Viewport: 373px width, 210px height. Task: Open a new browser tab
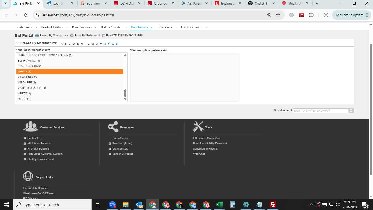click(317, 4)
